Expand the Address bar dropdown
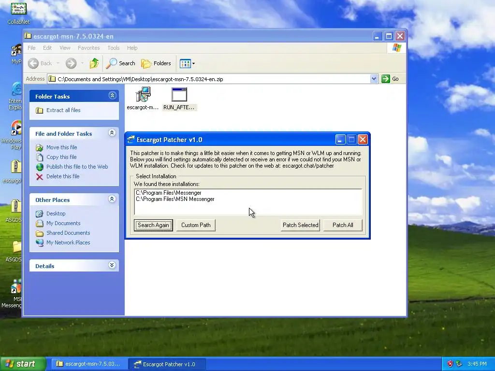 (x=374, y=79)
